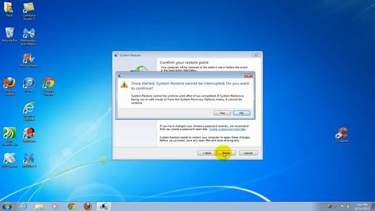Select the Google Chrome desktop shortcut
The height and width of the screenshot is (211, 375).
tap(49, 86)
